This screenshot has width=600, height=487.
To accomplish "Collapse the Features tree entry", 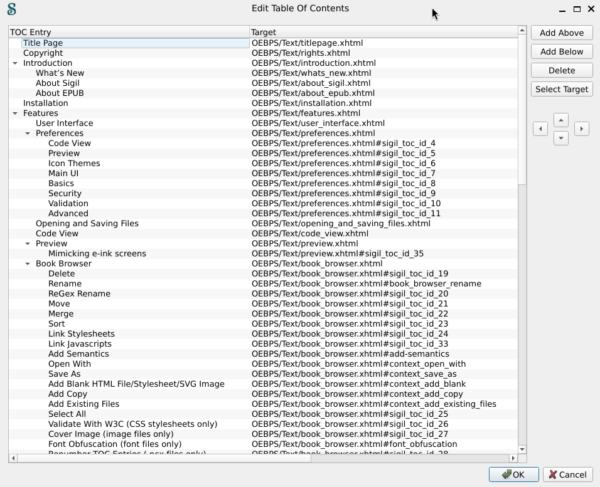I will tap(15, 113).
